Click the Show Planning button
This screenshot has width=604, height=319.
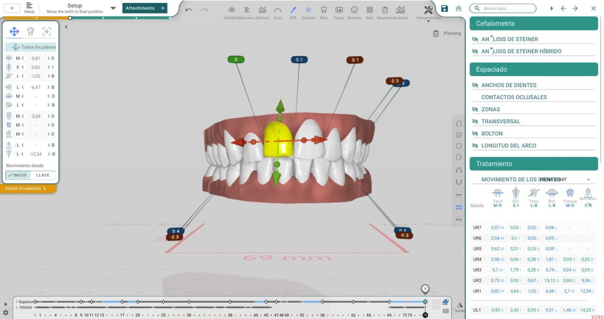click(26, 189)
